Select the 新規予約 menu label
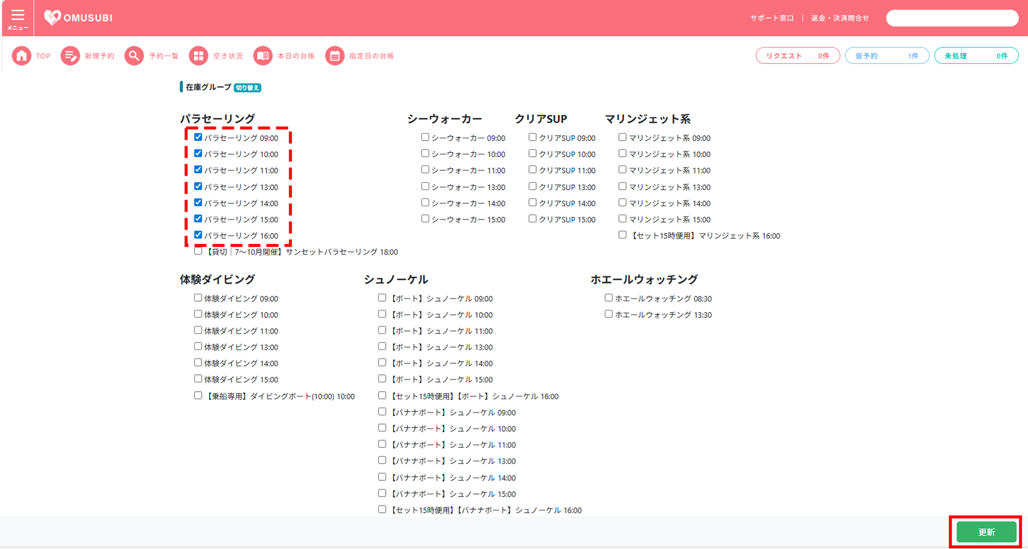The width and height of the screenshot is (1028, 549). tap(100, 56)
